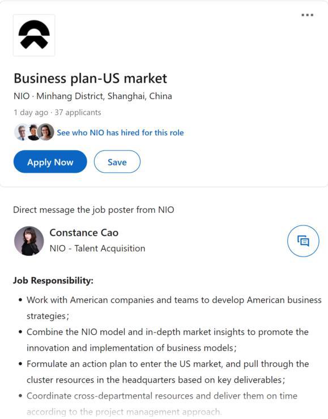
Task: Click the '37 applicants' text
Action: pyautogui.click(x=78, y=113)
